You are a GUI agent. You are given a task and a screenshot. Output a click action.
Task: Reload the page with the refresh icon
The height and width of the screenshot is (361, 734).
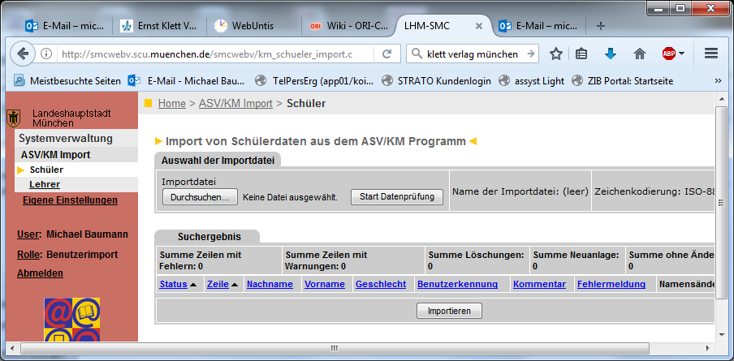387,54
